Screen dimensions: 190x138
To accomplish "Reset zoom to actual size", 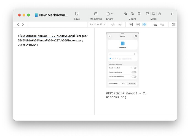I will (x=132, y=14).
